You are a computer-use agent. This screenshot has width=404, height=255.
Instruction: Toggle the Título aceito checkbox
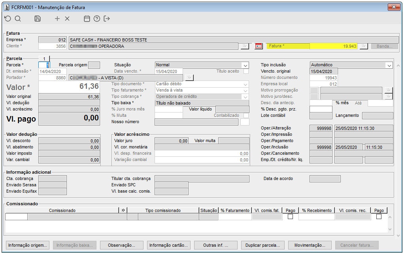point(246,71)
